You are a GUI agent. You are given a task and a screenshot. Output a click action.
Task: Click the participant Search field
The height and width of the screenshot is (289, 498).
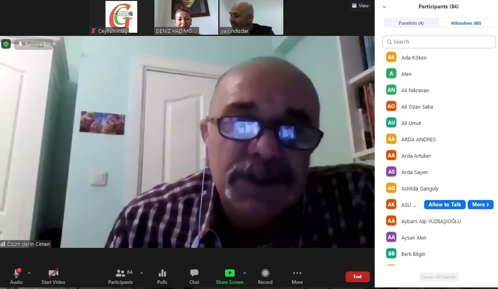tap(439, 42)
